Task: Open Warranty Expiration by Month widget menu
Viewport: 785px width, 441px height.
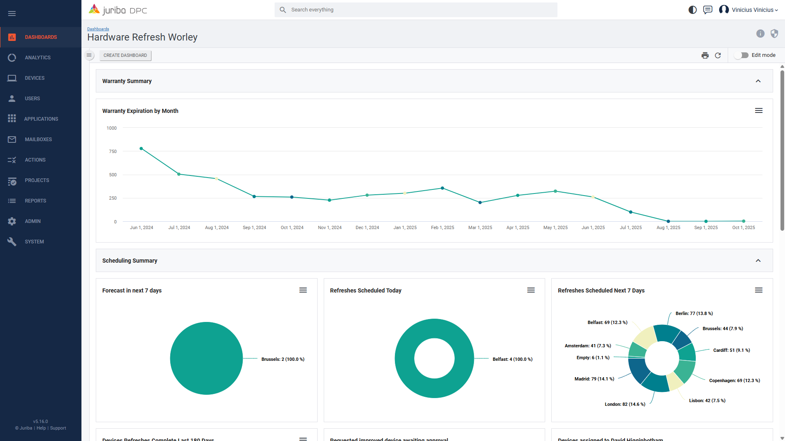Action: coord(758,110)
